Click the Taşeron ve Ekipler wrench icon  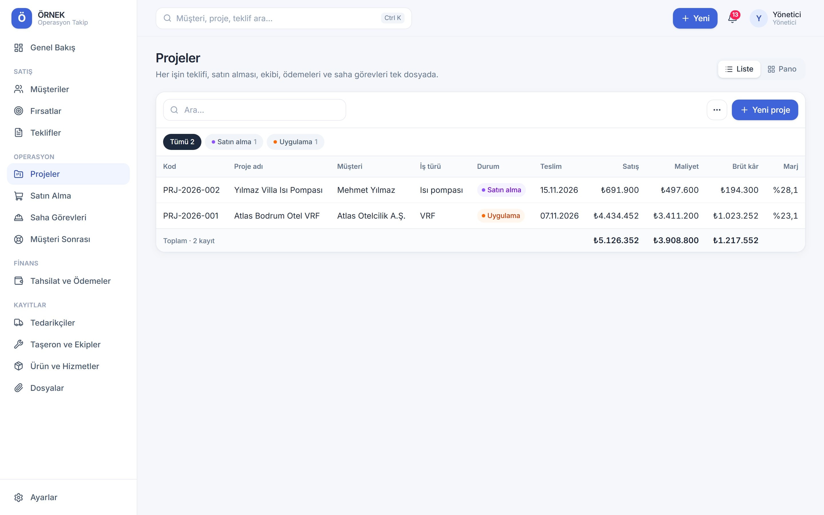point(18,345)
